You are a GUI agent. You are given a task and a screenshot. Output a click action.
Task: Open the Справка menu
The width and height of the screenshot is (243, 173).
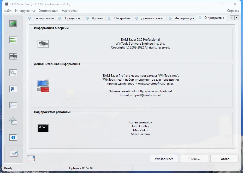233,11
